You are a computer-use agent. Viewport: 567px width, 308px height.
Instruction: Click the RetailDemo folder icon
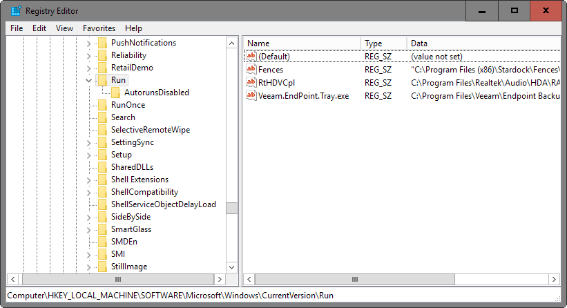point(103,68)
